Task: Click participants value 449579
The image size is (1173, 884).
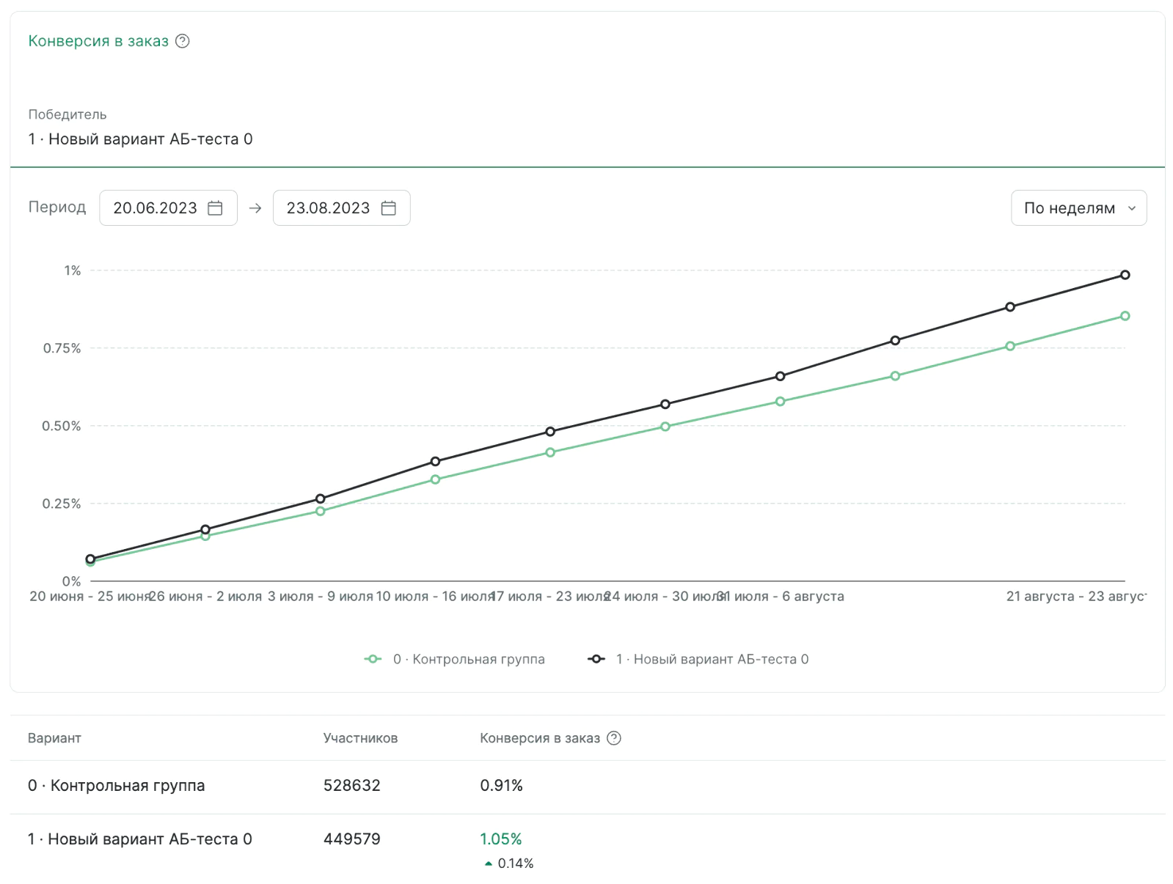Action: [x=352, y=839]
